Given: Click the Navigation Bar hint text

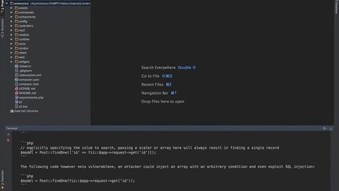Looking at the screenshot, I should click(155, 93).
